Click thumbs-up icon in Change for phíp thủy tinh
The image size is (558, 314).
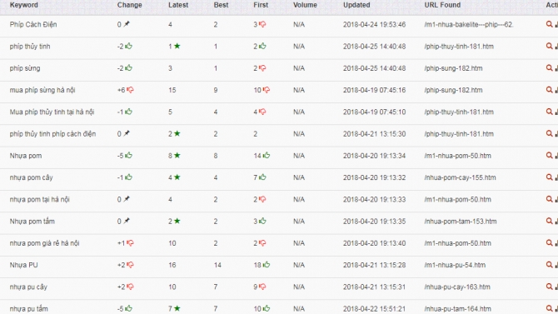pos(128,46)
